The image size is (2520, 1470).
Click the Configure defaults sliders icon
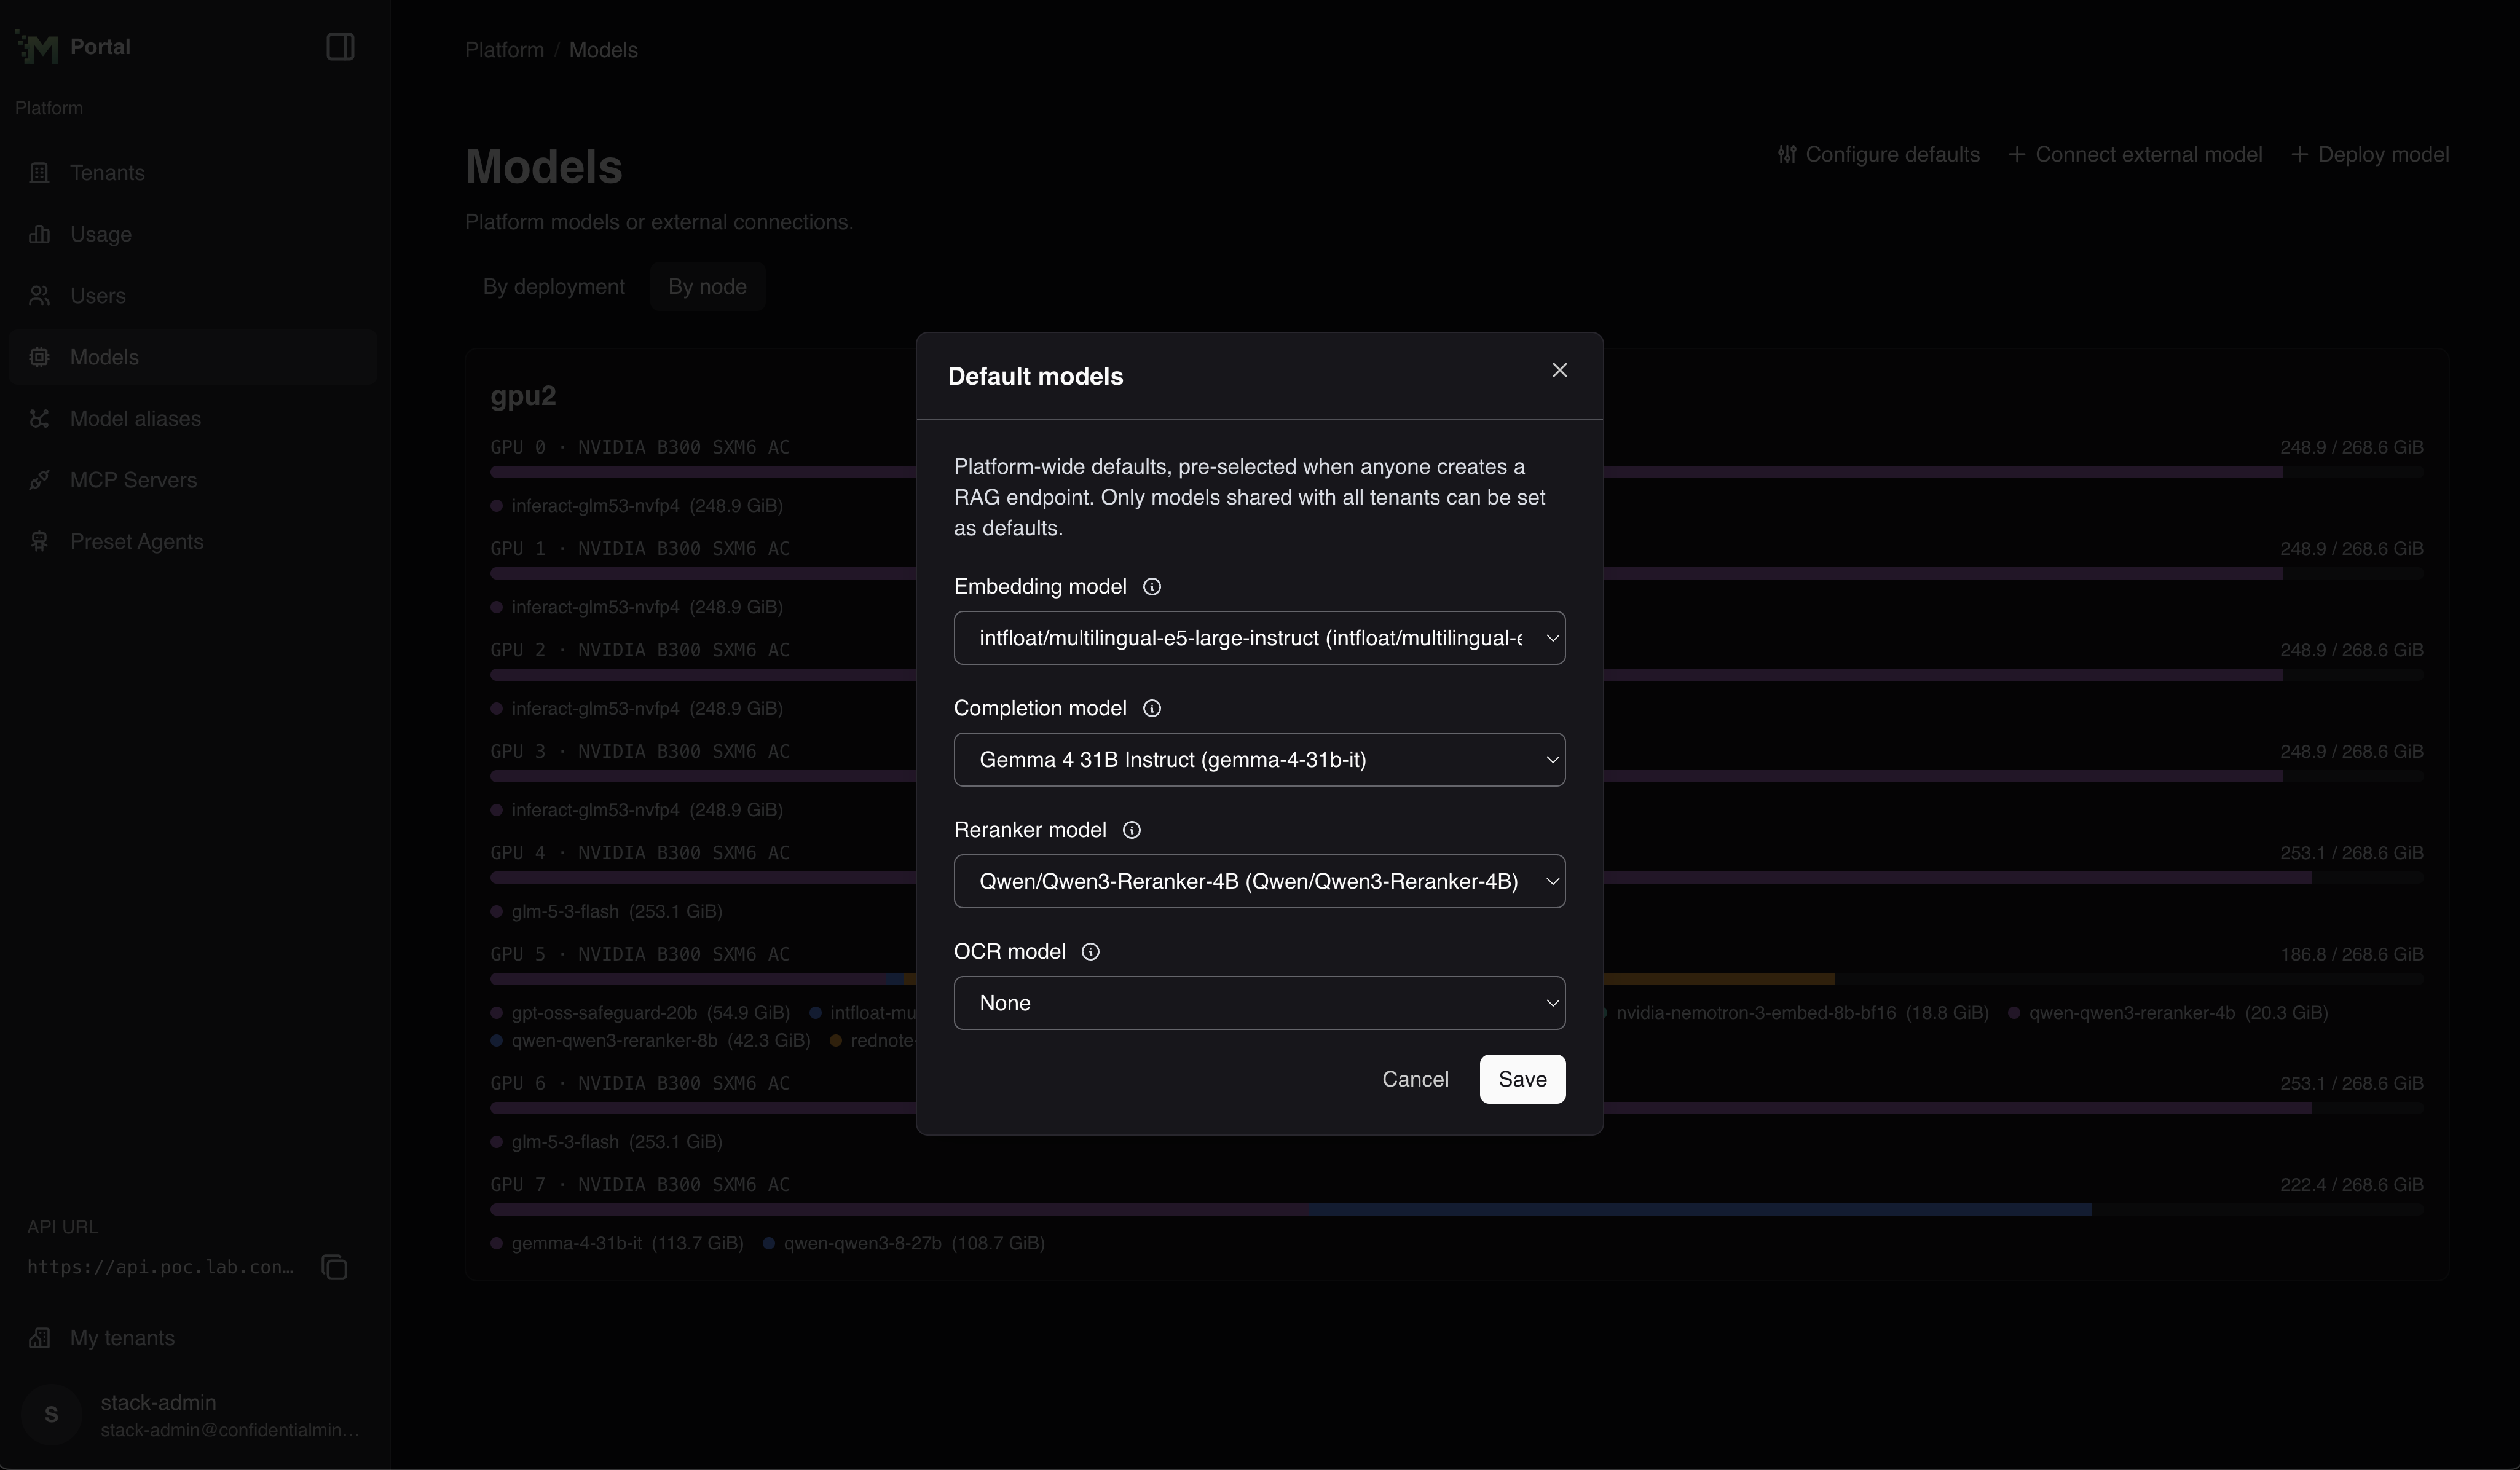1787,155
